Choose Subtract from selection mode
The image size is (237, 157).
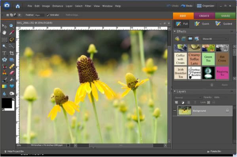[15, 15]
